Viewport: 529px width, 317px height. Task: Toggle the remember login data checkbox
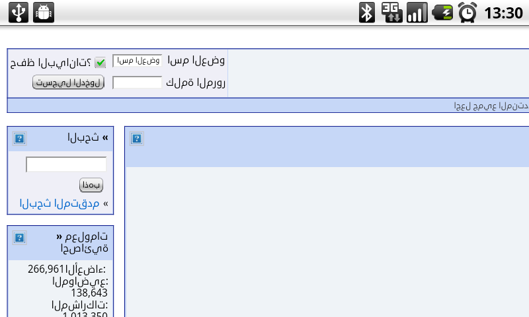[x=101, y=62]
